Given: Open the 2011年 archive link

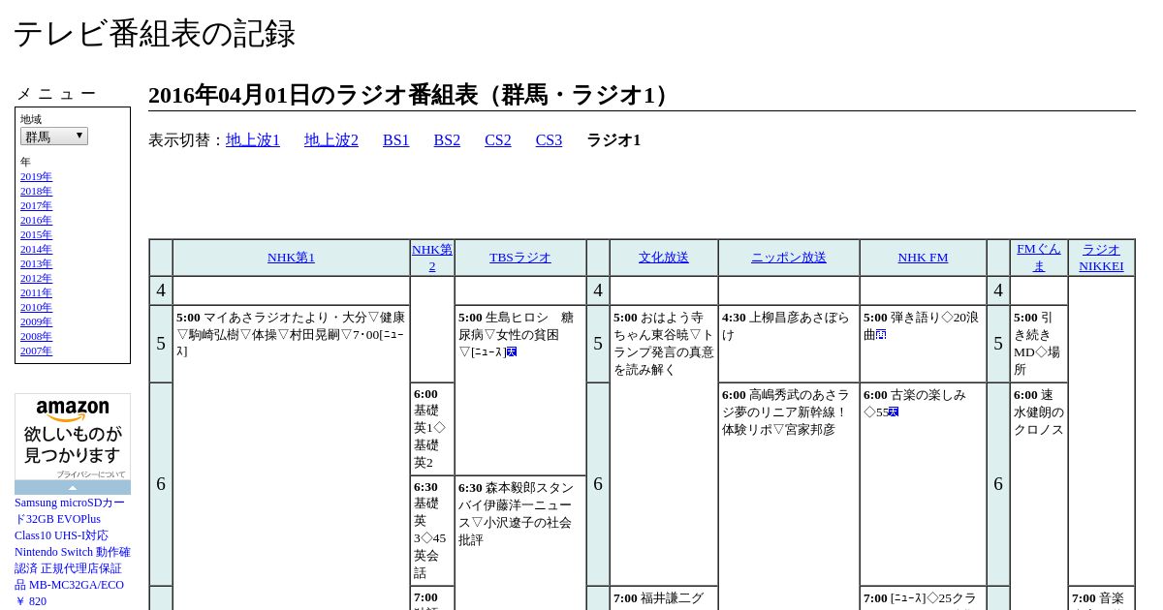Looking at the screenshot, I should coord(36,292).
